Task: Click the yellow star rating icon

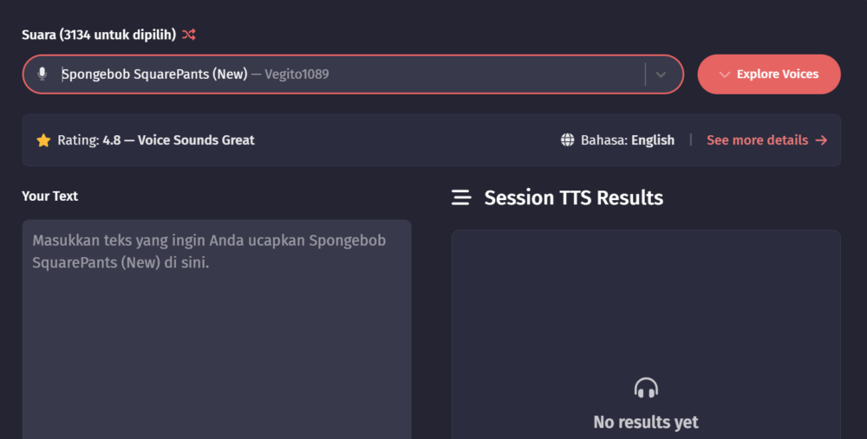Action: point(43,140)
